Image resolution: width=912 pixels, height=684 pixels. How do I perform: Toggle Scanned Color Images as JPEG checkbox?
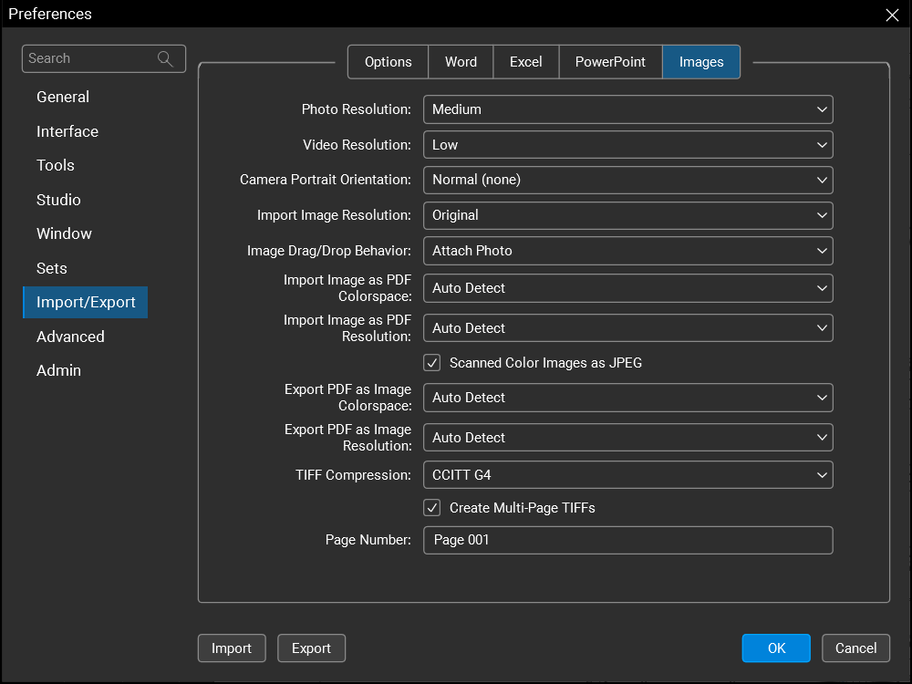coord(432,363)
